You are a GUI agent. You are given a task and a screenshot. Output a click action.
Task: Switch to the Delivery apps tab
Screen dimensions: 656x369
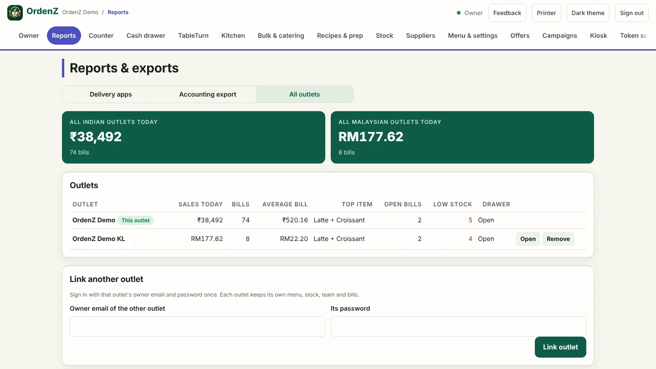pyautogui.click(x=111, y=94)
